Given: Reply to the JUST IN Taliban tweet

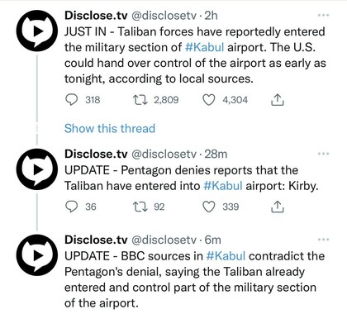Looking at the screenshot, I should (x=72, y=100).
